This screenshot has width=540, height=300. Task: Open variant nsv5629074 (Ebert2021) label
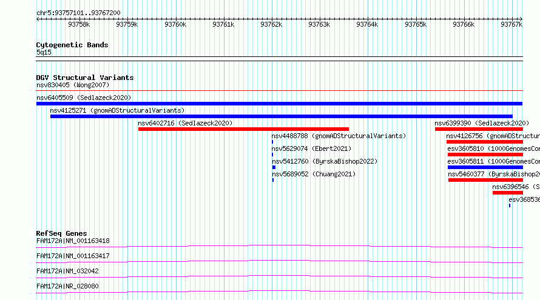point(311,148)
